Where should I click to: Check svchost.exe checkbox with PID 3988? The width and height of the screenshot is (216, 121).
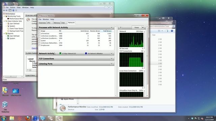[39, 36]
